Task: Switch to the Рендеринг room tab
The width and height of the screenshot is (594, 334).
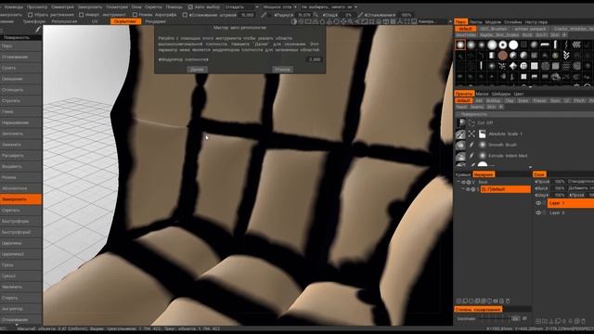Action: pyautogui.click(x=155, y=21)
